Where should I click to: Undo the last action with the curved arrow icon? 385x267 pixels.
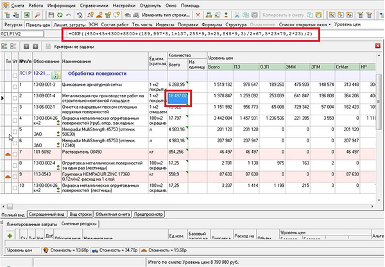(69, 15)
